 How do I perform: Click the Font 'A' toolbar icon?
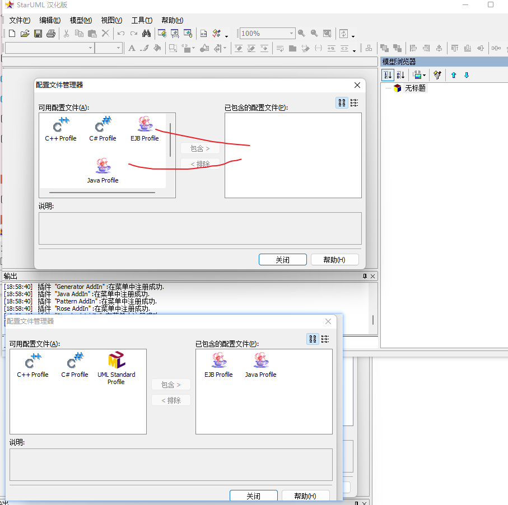(132, 48)
